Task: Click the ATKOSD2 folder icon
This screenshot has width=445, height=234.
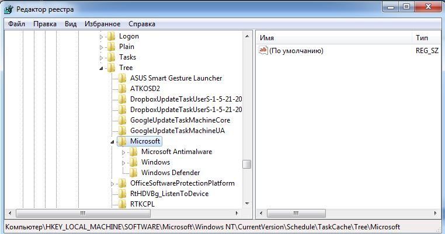Action: click(x=122, y=89)
